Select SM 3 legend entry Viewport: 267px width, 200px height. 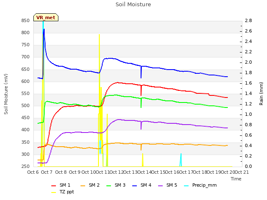(x=116, y=185)
